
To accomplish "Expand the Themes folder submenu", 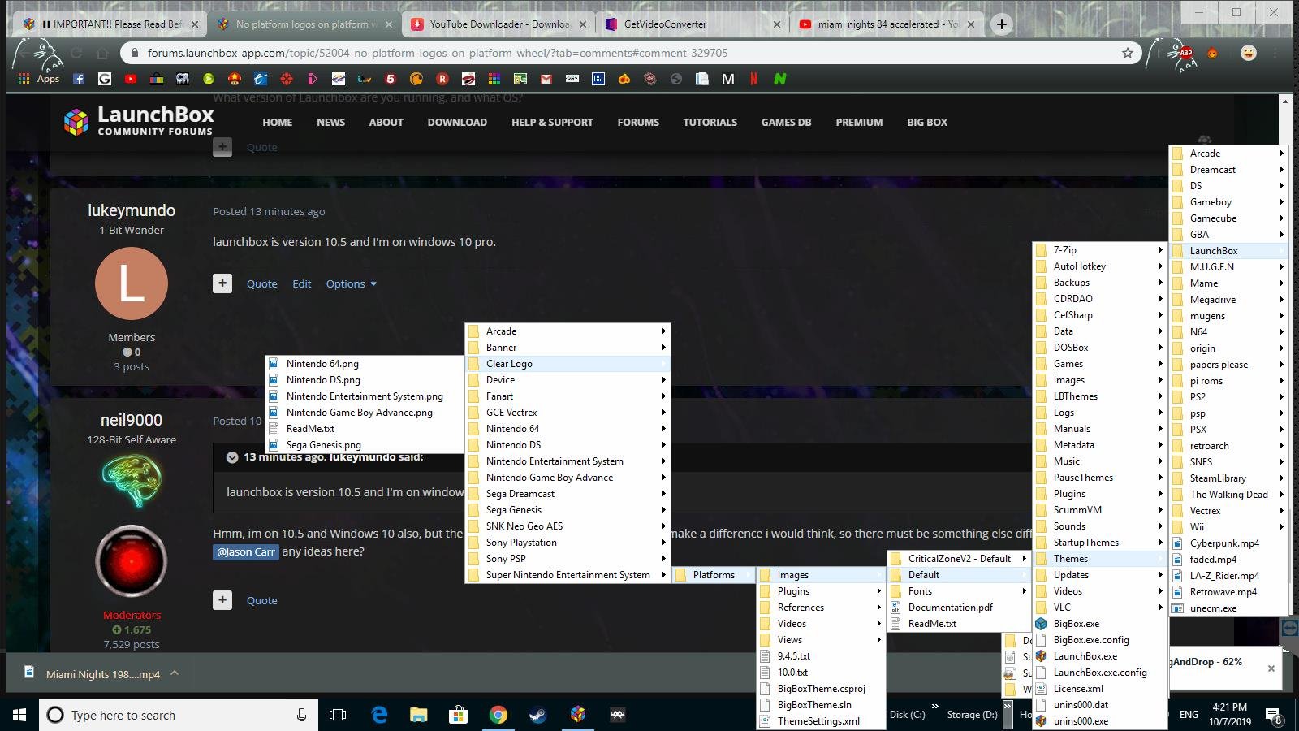I will [x=1100, y=559].
